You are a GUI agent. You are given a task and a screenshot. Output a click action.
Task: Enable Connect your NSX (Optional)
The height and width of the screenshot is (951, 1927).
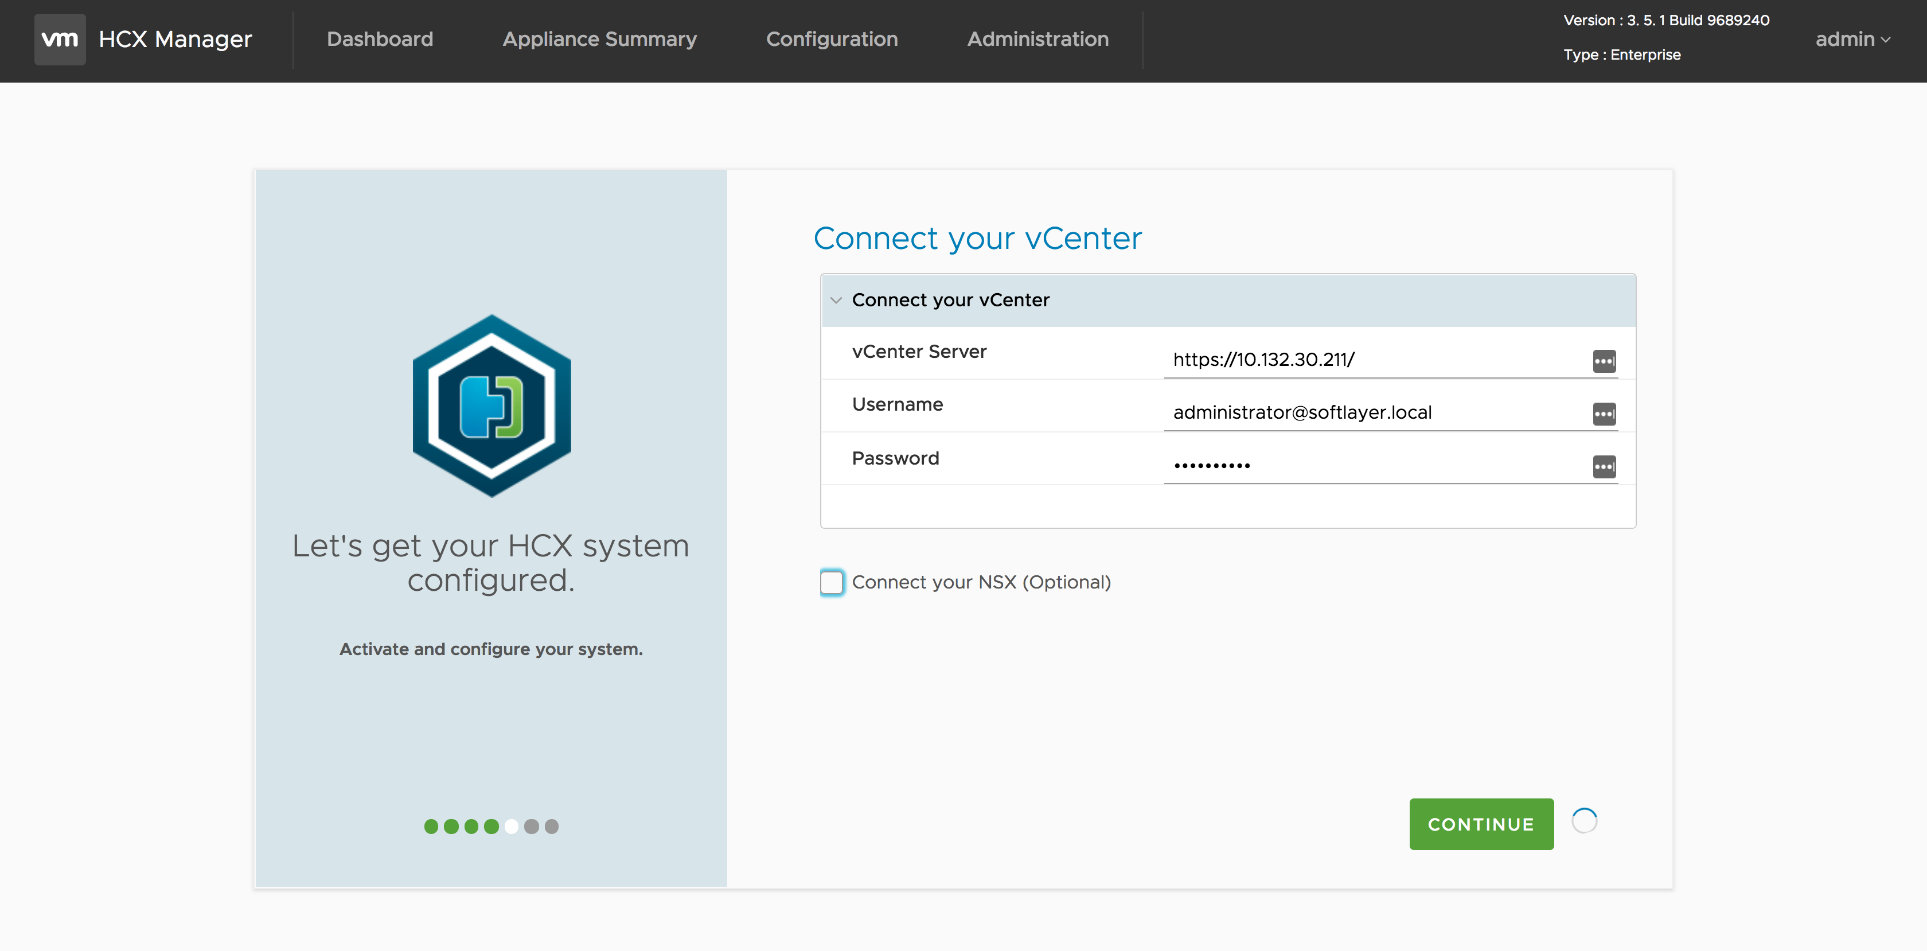click(831, 582)
